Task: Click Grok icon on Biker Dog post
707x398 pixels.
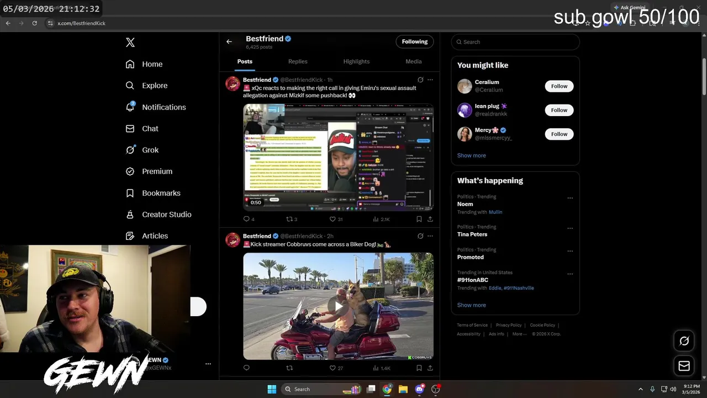Action: (420, 236)
